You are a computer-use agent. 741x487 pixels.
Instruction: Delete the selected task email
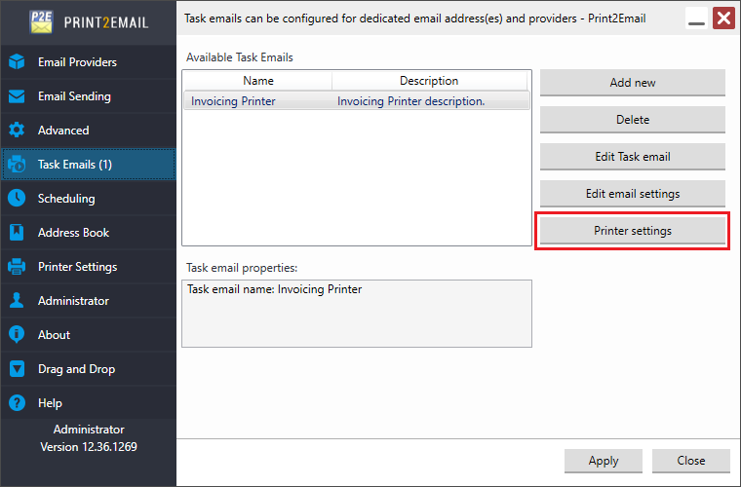pos(633,120)
